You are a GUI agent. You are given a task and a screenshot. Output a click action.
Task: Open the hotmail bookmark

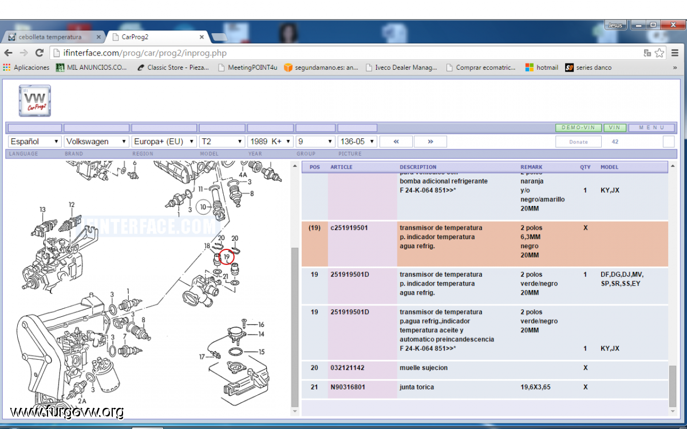click(542, 67)
